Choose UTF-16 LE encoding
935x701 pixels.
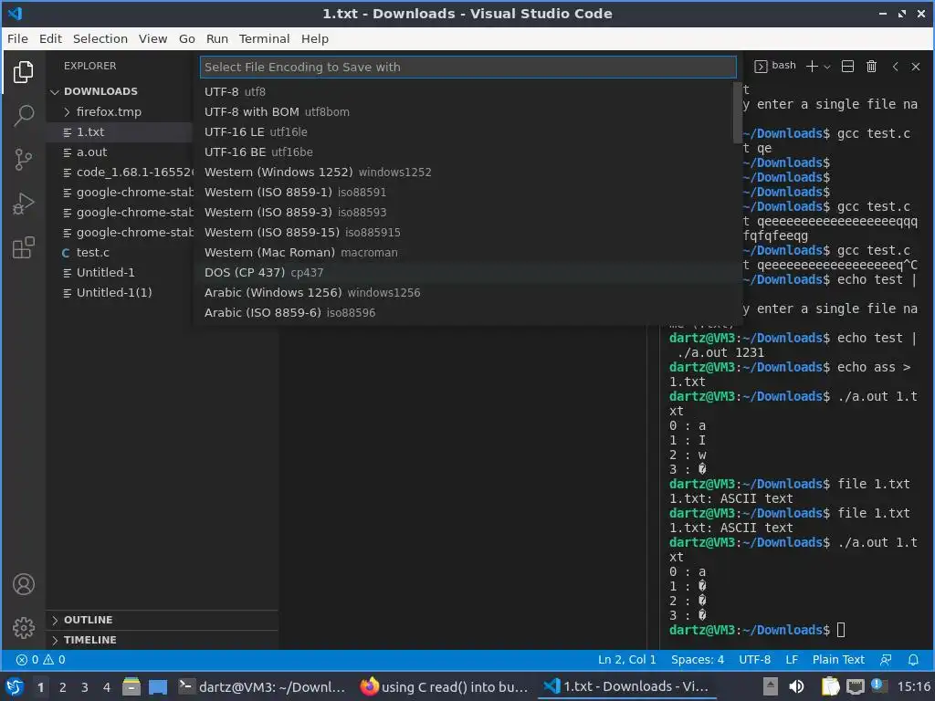[x=467, y=132]
